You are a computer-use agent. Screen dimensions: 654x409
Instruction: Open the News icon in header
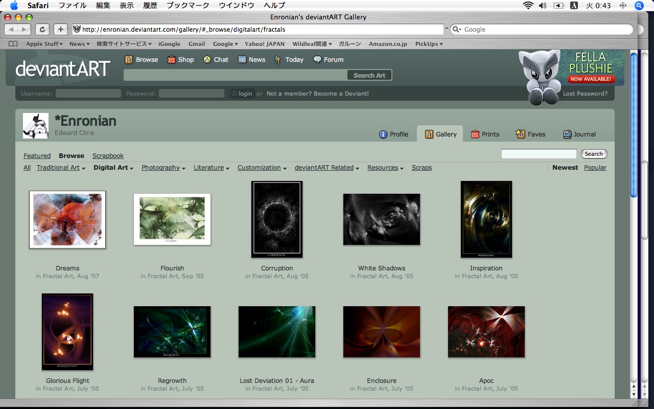[x=242, y=60]
